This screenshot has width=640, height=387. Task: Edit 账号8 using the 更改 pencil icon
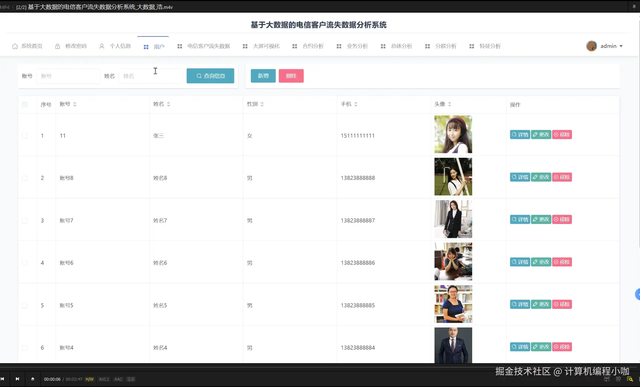[x=536, y=177]
